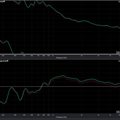The width and height of the screenshot is (120, 120).
Task: Click the magnitude trace dip near 450 Hz
Action: click(x=20, y=100)
